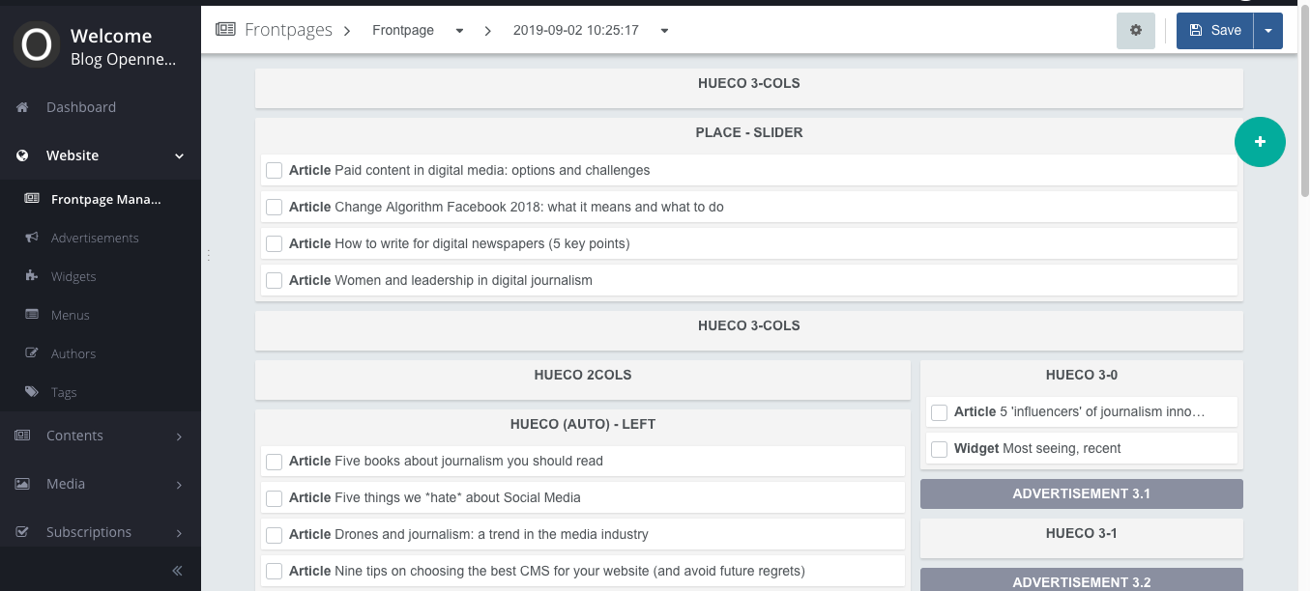
Task: Open the Frontpages breadcrumb link
Action: click(287, 31)
